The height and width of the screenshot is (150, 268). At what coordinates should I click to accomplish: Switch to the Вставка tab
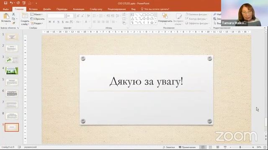click(33, 9)
